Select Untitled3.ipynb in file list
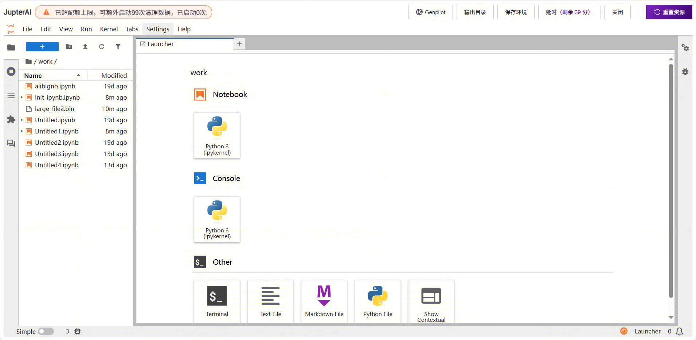Image resolution: width=696 pixels, height=340 pixels. pos(76,154)
